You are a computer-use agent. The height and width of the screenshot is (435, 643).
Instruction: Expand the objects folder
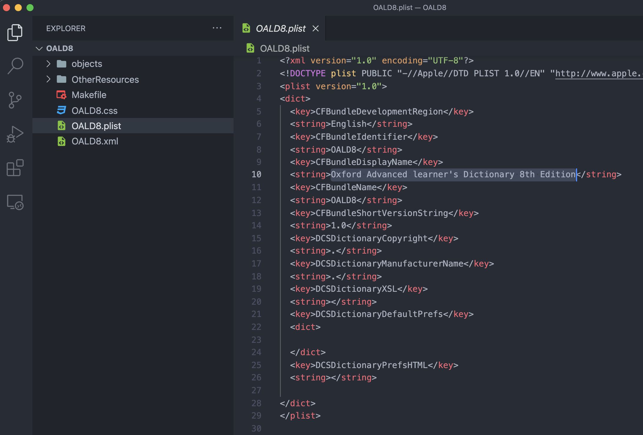coord(87,64)
